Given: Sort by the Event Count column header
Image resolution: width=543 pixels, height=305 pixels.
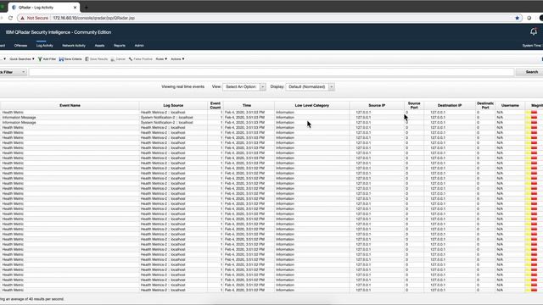Looking at the screenshot, I should pos(215,105).
